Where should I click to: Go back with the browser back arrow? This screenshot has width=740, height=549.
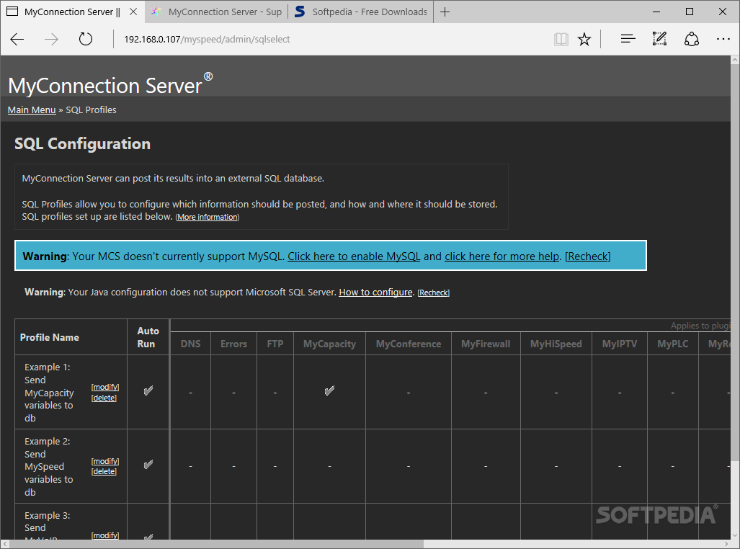tap(17, 39)
